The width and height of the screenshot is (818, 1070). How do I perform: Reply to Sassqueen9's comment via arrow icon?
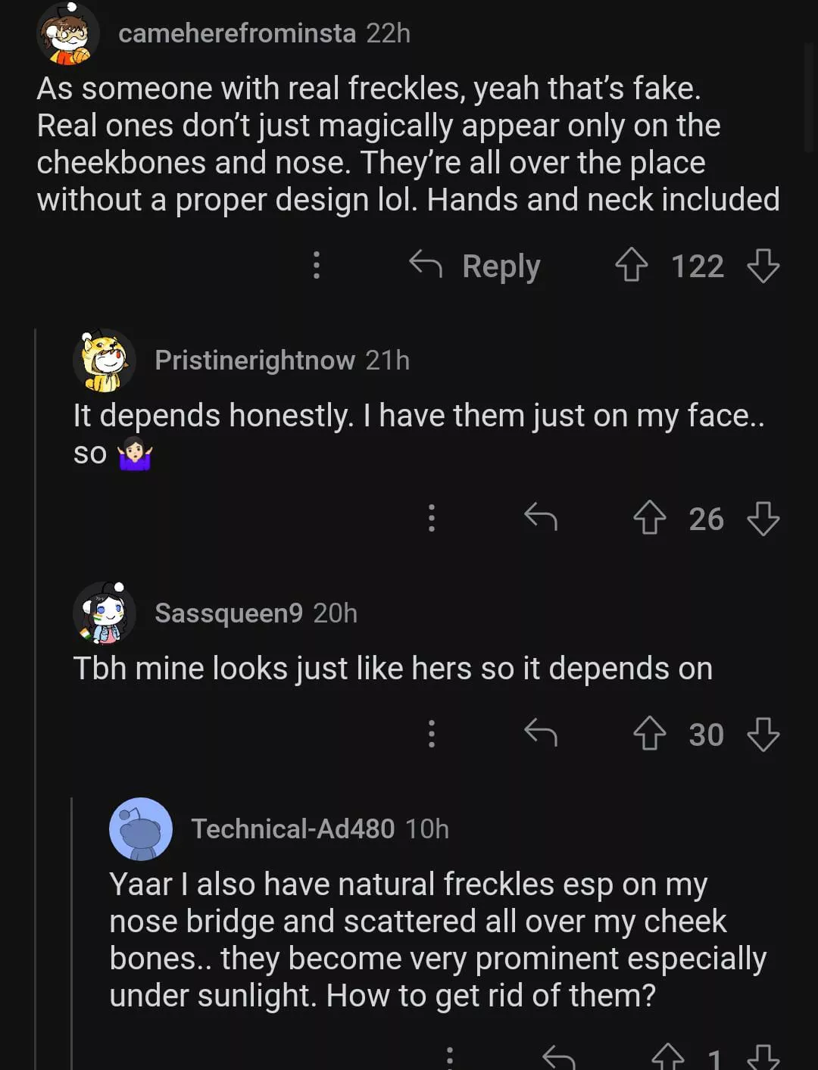[541, 733]
